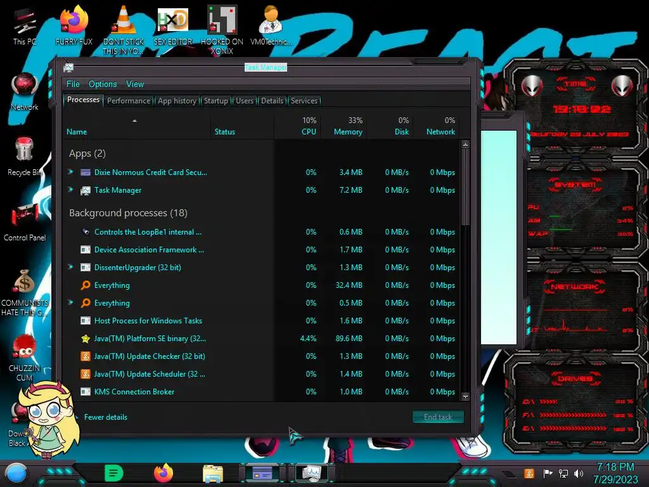Open the taskbar clock showing 7:18 PM
This screenshot has height=487, width=649.
point(615,473)
